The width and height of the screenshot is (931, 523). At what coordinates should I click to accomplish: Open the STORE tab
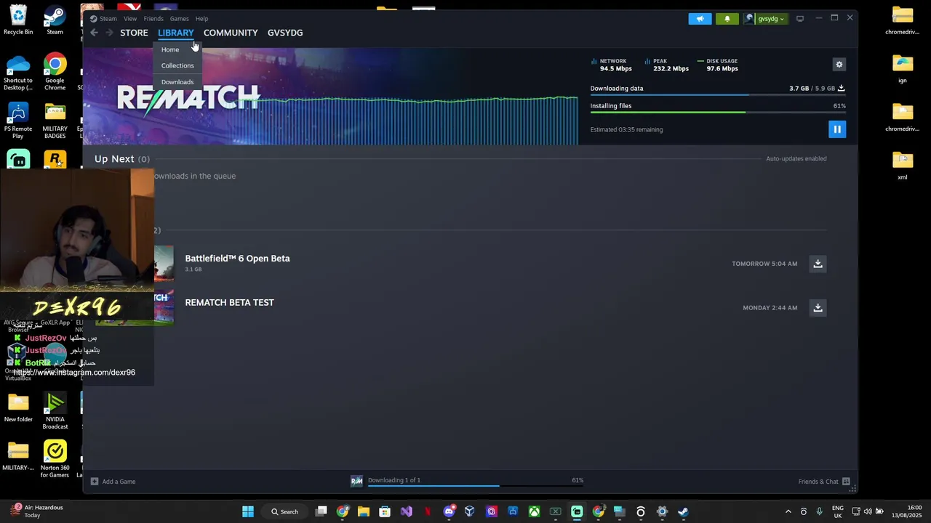[x=134, y=33]
